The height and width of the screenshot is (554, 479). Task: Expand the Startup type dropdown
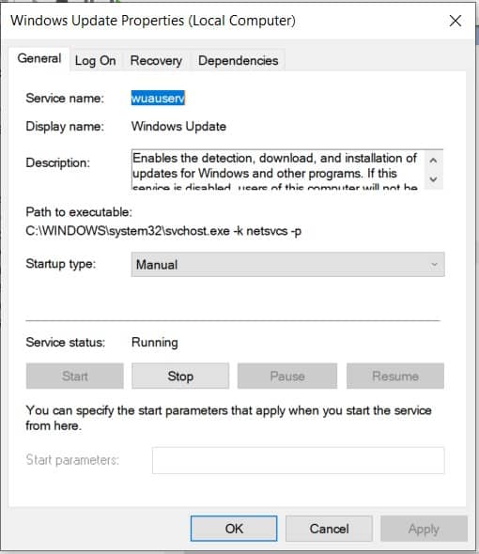click(287, 265)
